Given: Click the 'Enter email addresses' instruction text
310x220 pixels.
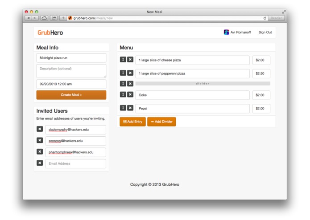Looking at the screenshot, I should (70, 118).
